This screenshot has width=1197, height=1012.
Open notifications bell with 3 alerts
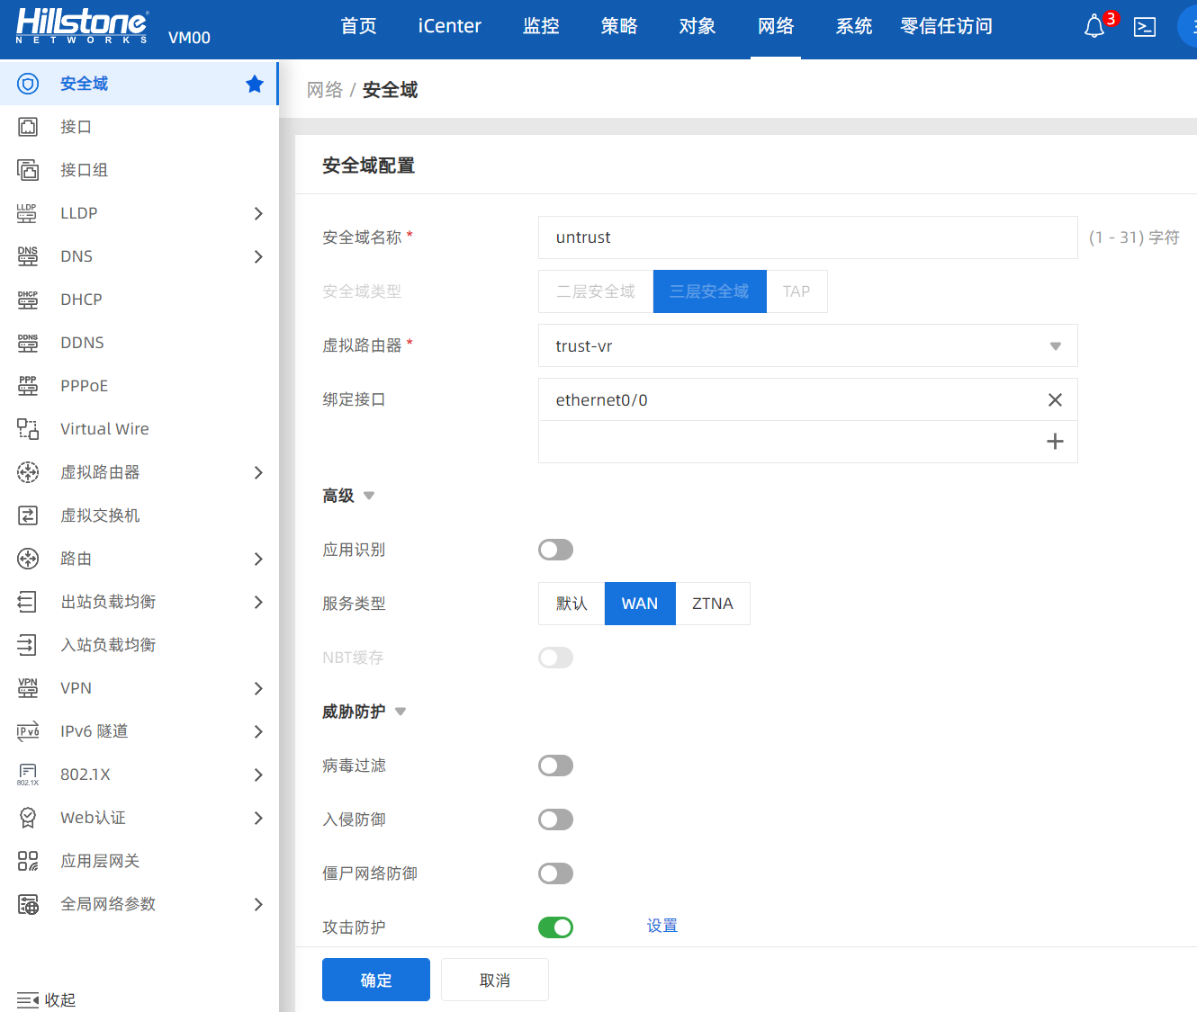1094,26
